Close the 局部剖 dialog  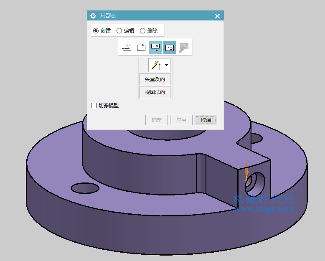click(217, 16)
